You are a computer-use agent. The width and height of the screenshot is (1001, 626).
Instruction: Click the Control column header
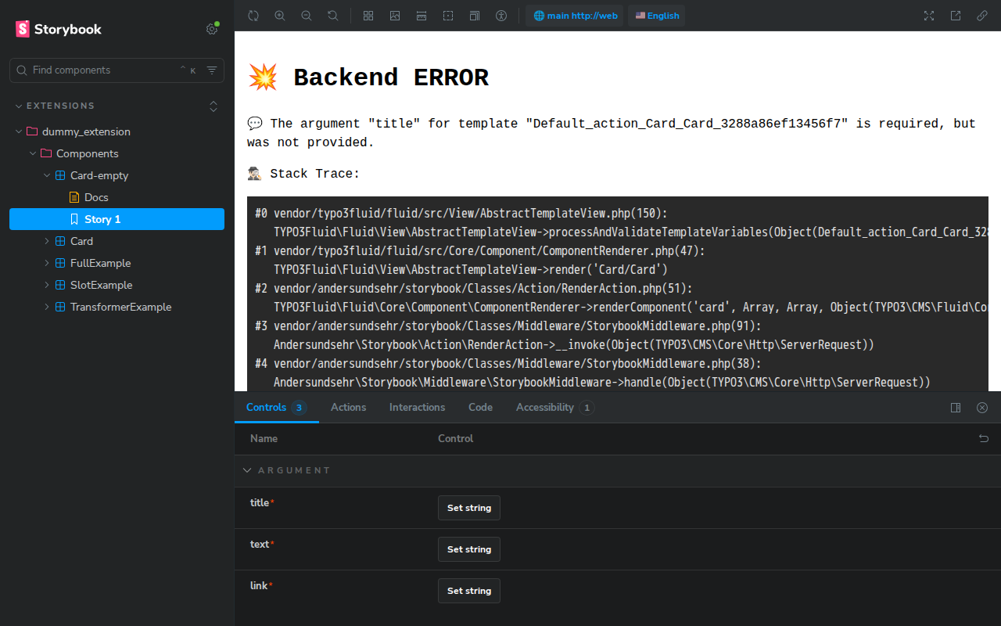(x=455, y=438)
